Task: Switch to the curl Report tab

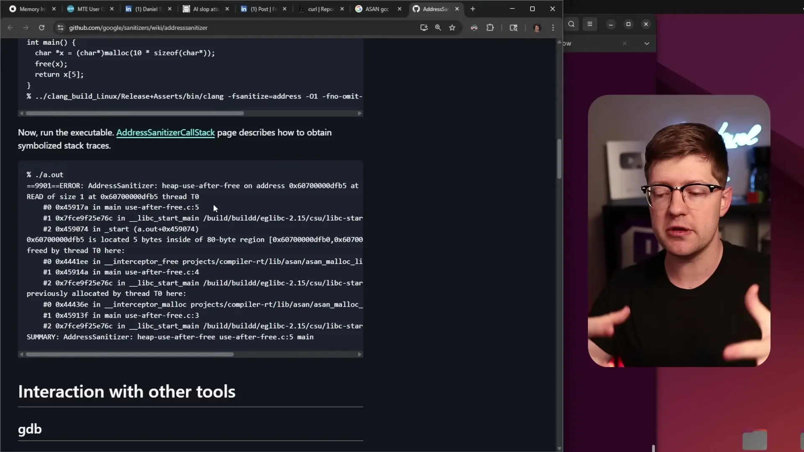Action: [320, 9]
